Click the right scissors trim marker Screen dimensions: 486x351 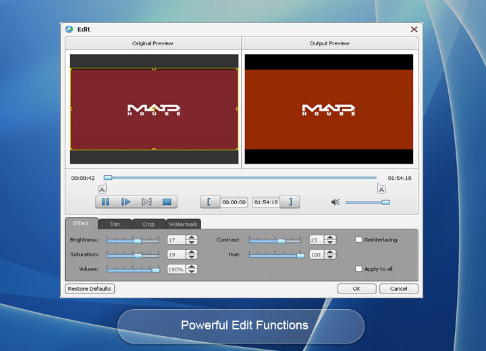point(381,189)
